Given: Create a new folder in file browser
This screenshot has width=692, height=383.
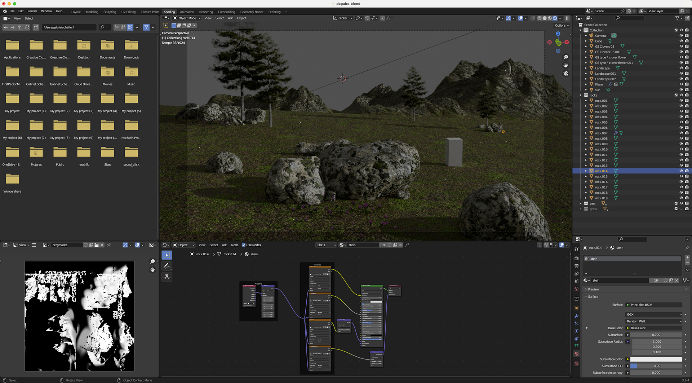Looking at the screenshot, I should point(36,27).
